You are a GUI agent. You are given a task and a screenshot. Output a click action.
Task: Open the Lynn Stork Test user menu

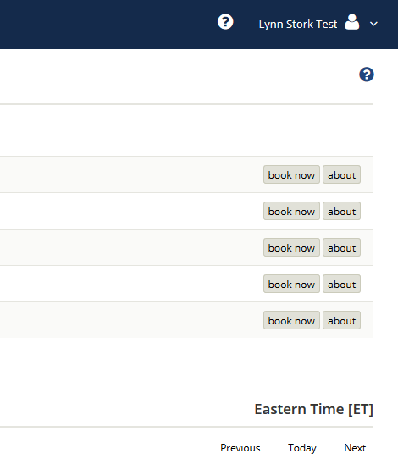[298, 25]
